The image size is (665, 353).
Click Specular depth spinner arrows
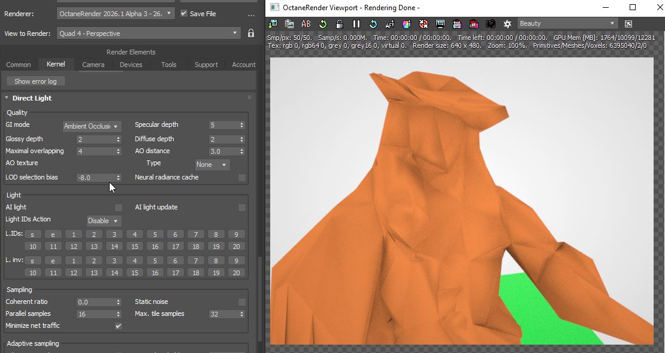tap(242, 126)
